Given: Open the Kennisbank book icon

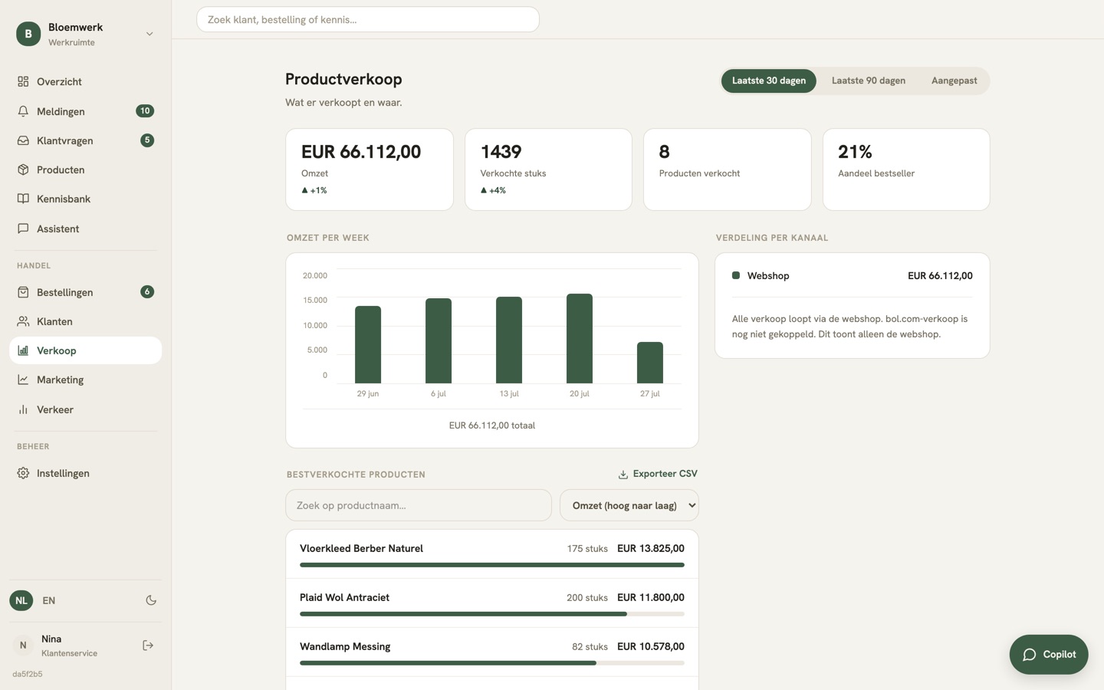Looking at the screenshot, I should coord(23,199).
